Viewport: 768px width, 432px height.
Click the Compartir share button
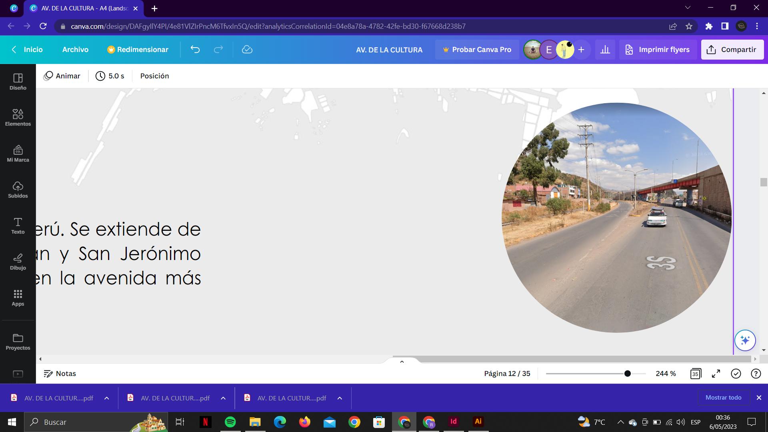pos(732,50)
